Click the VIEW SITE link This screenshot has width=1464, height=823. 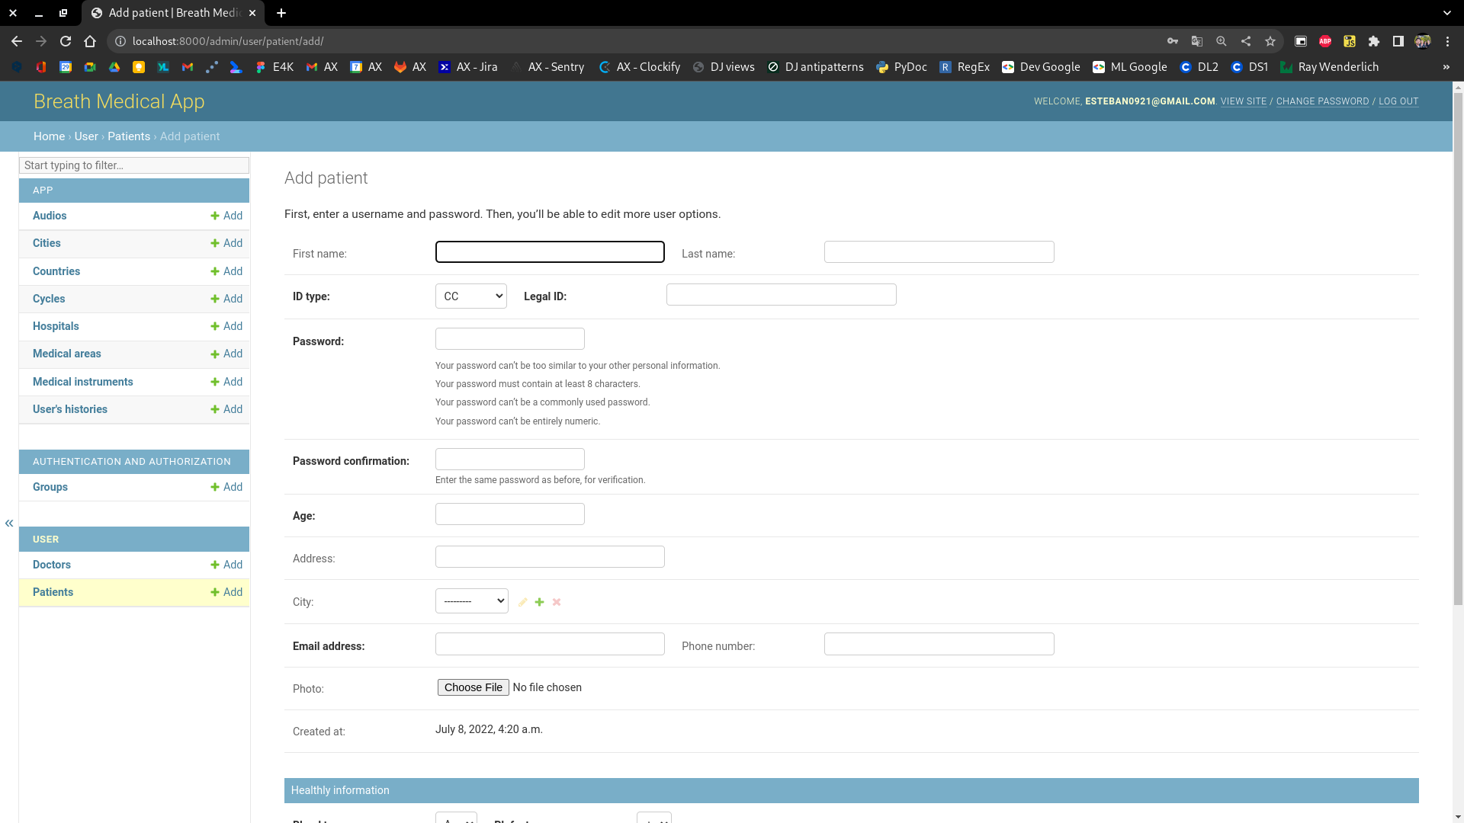[x=1244, y=101]
